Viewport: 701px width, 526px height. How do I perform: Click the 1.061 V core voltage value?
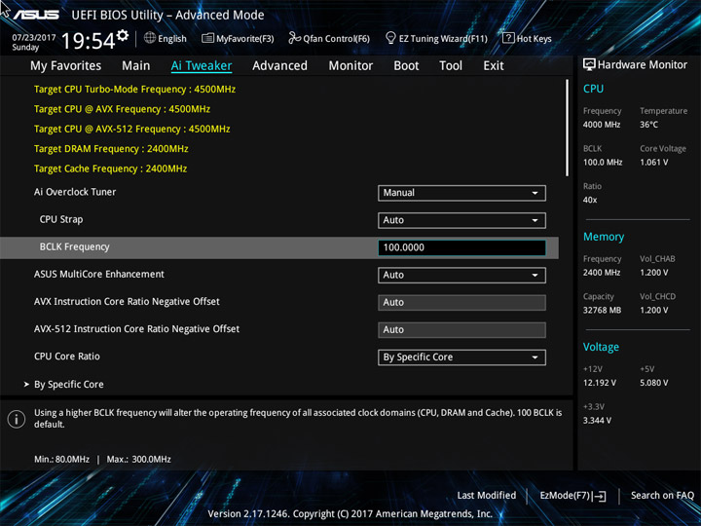653,163
